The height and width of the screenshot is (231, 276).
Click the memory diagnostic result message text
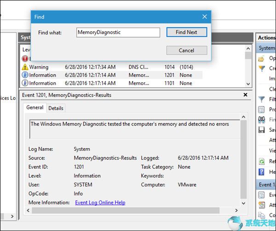click(x=130, y=124)
